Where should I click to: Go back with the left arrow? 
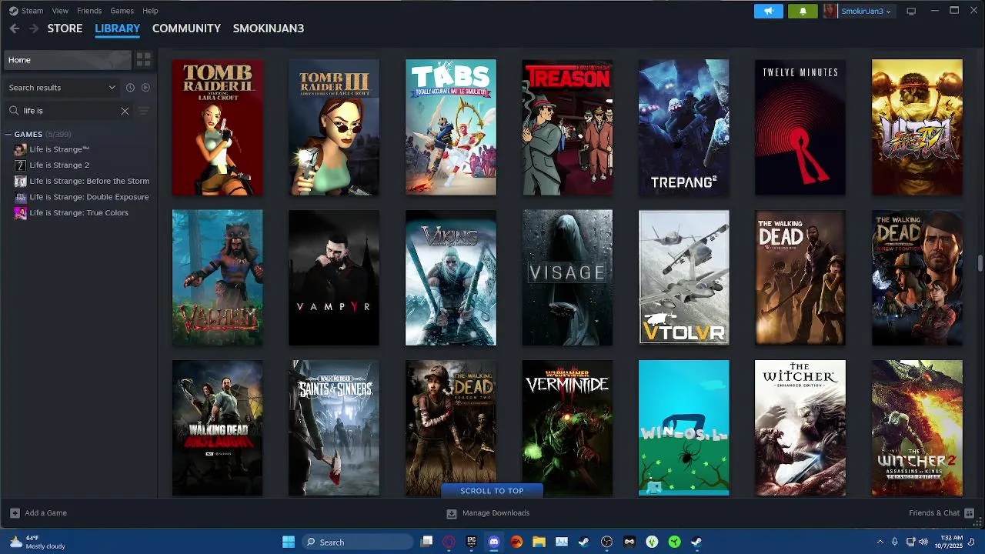click(15, 28)
